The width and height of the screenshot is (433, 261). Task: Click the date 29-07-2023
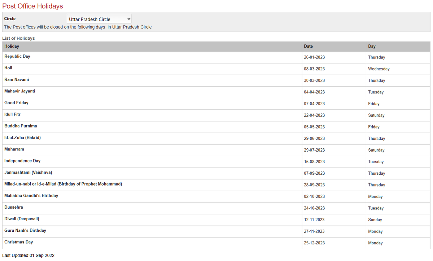[314, 150]
